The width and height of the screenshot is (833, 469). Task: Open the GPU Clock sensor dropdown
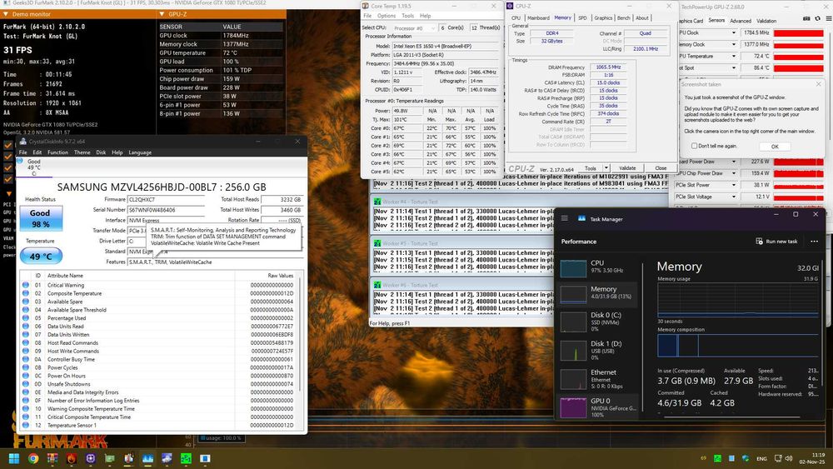click(x=734, y=33)
